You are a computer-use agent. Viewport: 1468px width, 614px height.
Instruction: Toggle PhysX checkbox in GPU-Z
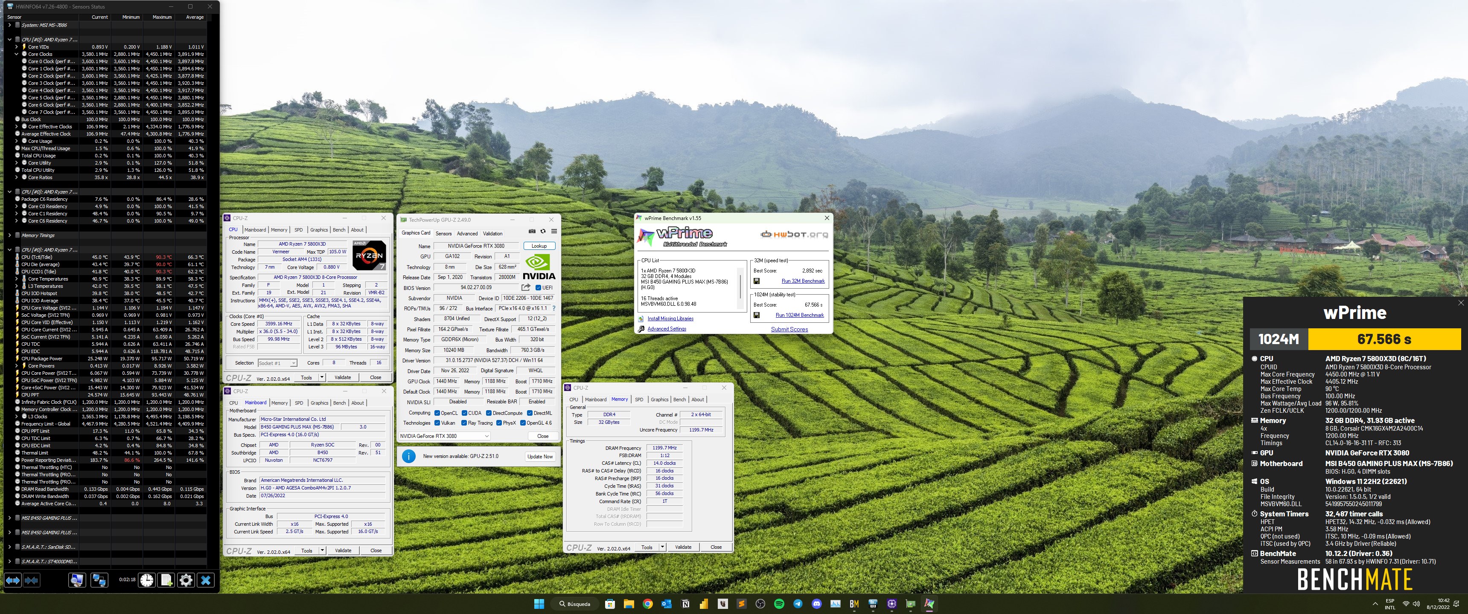click(x=499, y=423)
